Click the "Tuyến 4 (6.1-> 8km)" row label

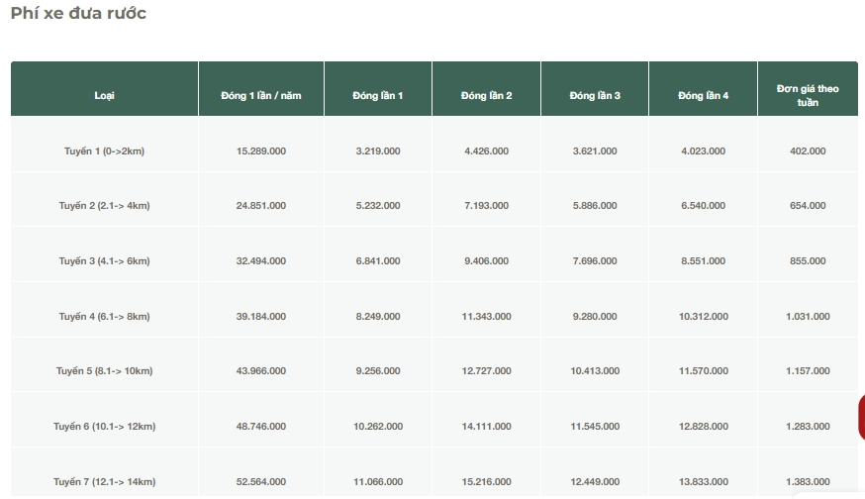click(x=104, y=317)
